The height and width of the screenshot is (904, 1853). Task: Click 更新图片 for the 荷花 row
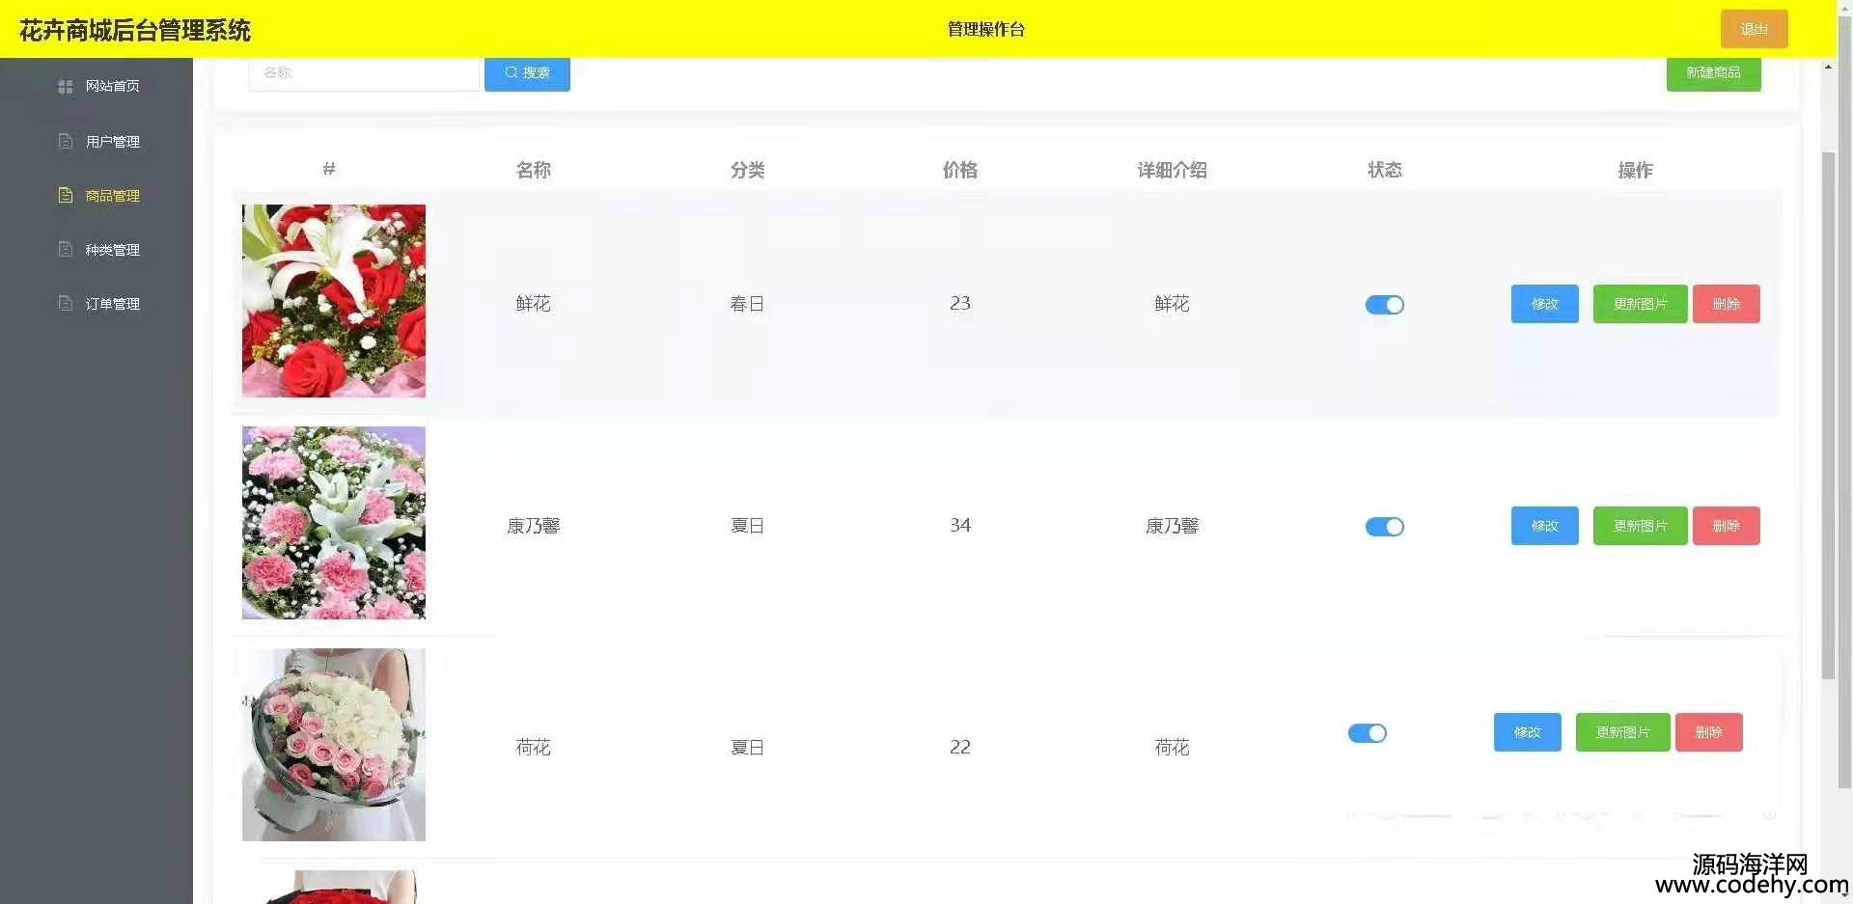1622,732
